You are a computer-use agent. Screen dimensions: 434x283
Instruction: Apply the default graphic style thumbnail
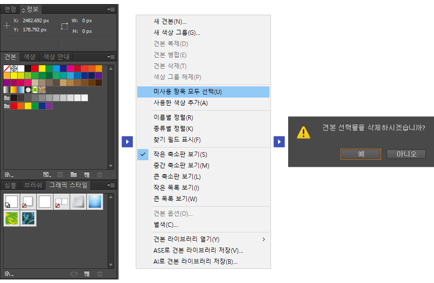tap(12, 202)
